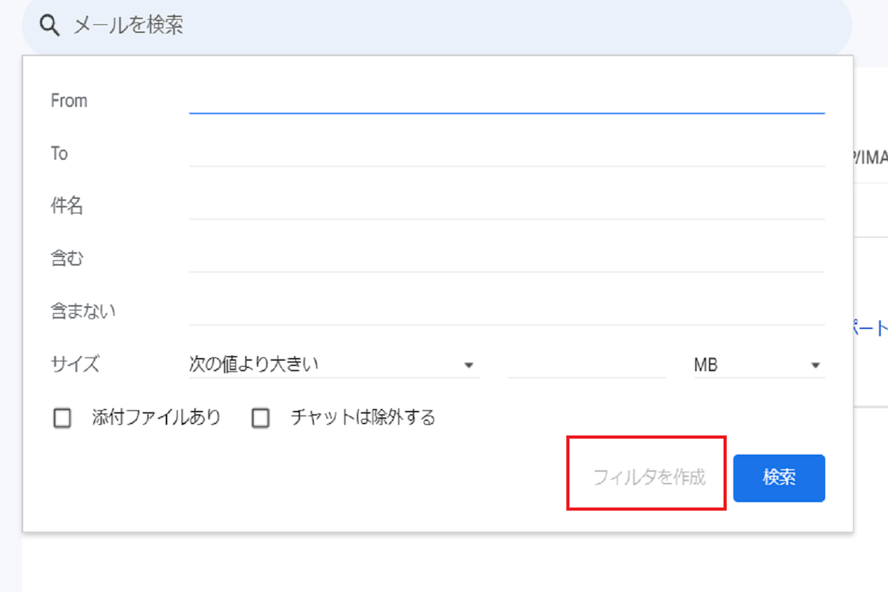Click the size dropdown arrow next to 次の値より大きい

click(468, 365)
